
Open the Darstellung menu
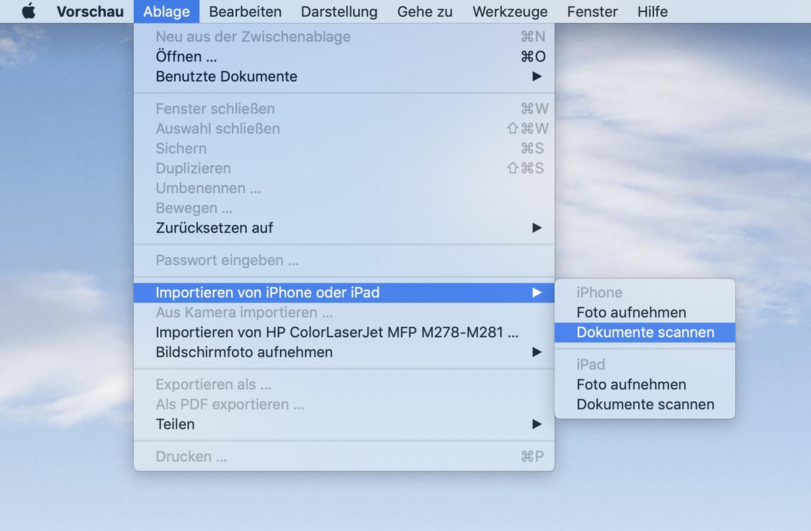[339, 11]
